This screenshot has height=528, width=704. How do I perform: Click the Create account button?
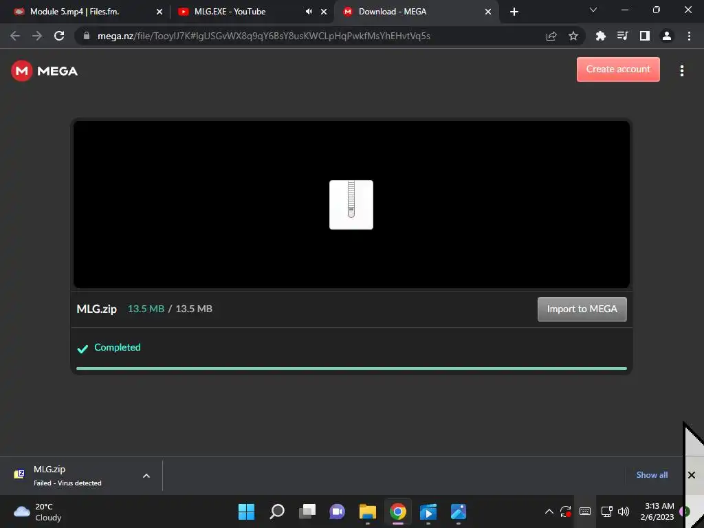618,69
